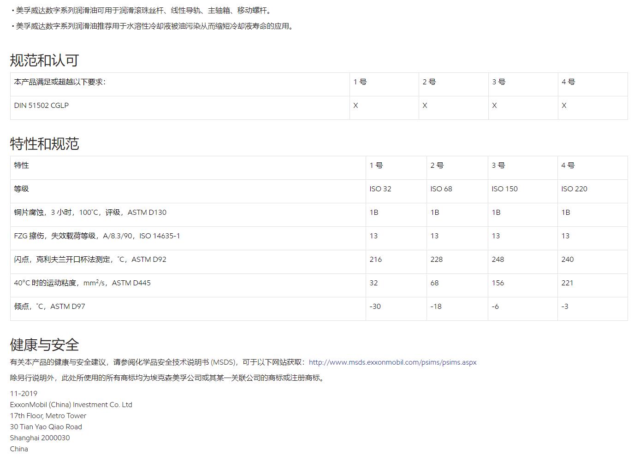This screenshot has height=467, width=634.
Task: Select flash point value 240
Action: 567,260
